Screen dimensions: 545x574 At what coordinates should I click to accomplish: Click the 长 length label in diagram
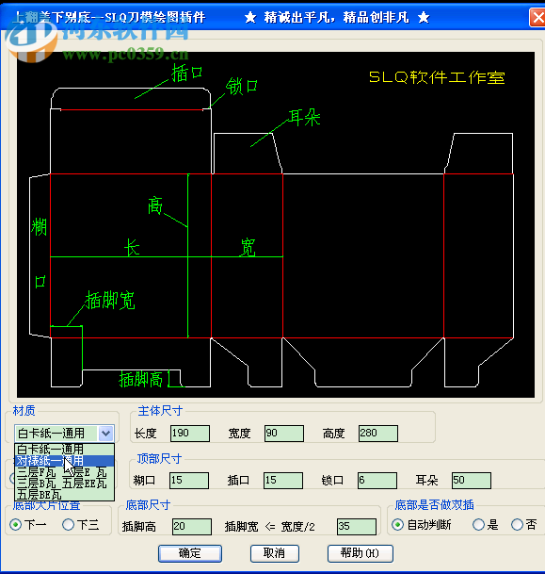(132, 248)
